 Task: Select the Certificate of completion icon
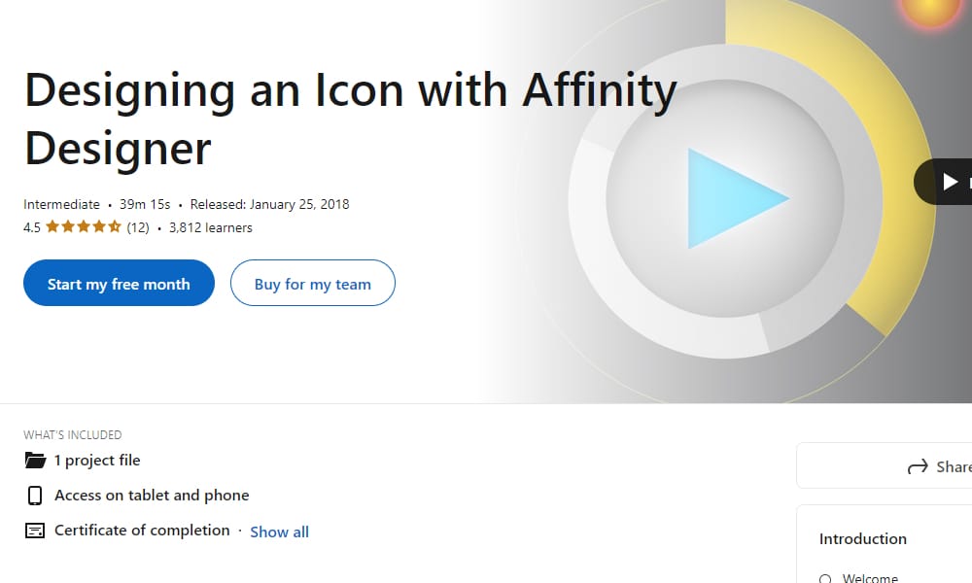(35, 530)
